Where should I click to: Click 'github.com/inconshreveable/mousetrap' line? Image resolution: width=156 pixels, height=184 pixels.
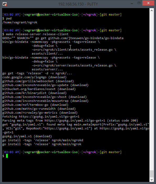[45, 101]
